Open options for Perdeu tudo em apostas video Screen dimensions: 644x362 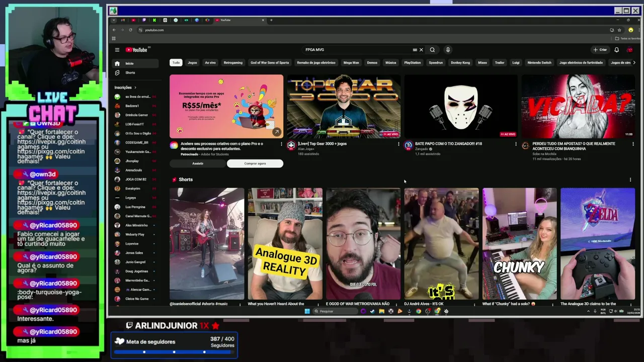[x=633, y=144]
